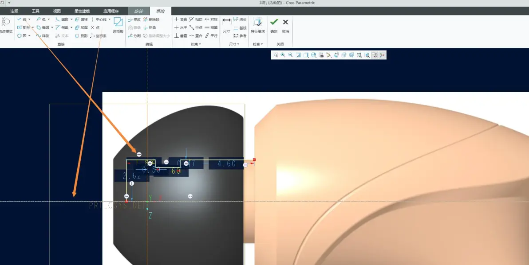Viewport: 529px width, 265px height.
Task: Expand the 中心线 (Centerline) dropdown arrow
Action: (109, 19)
